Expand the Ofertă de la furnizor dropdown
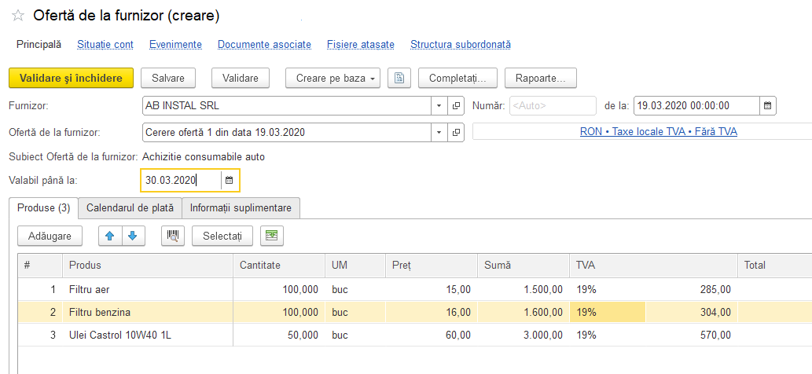 coord(439,132)
